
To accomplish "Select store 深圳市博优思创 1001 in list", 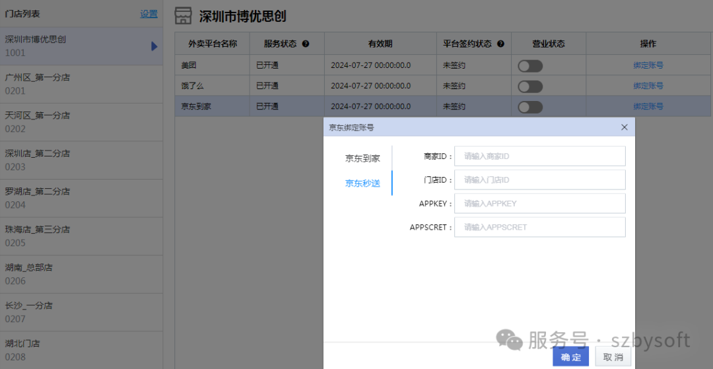I will [81, 46].
